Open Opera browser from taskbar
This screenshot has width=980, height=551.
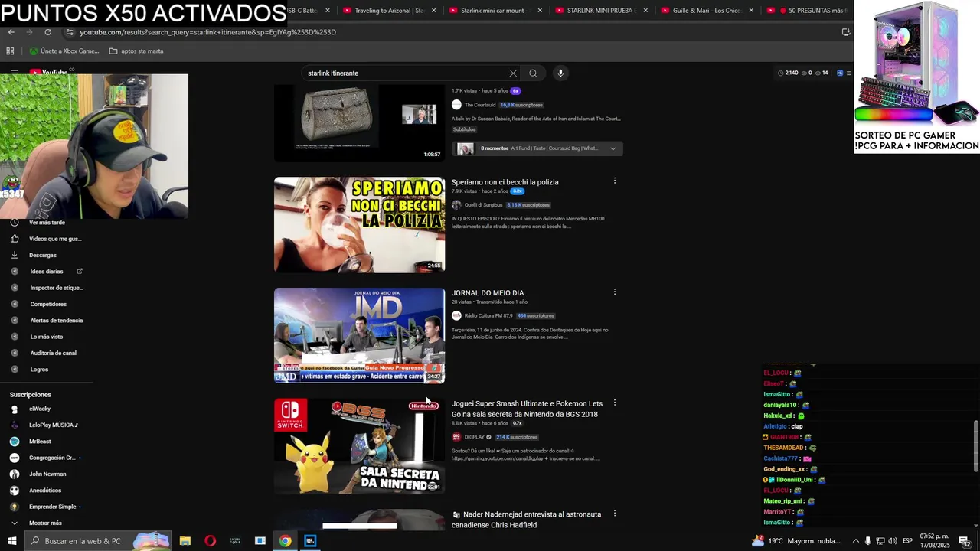point(211,541)
